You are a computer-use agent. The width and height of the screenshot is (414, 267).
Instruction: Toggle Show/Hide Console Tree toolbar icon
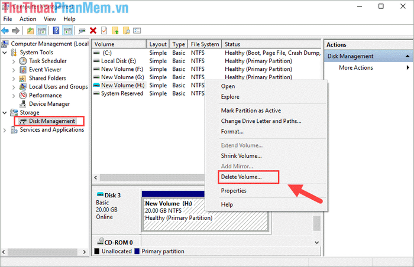tap(42, 31)
